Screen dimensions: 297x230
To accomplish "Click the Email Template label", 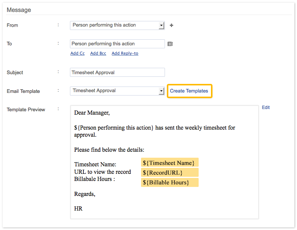I will tap(23, 91).
